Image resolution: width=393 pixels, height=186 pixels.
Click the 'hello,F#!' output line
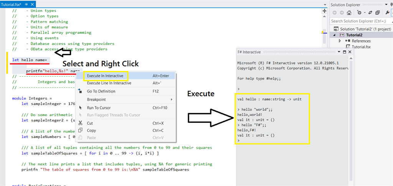click(247, 130)
